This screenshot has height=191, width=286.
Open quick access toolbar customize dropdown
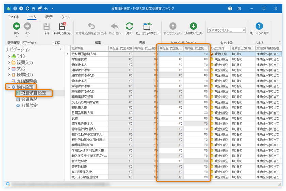tap(52, 8)
